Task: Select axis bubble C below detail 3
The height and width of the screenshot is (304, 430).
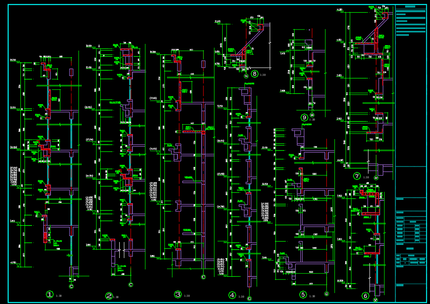Action: coord(203,277)
